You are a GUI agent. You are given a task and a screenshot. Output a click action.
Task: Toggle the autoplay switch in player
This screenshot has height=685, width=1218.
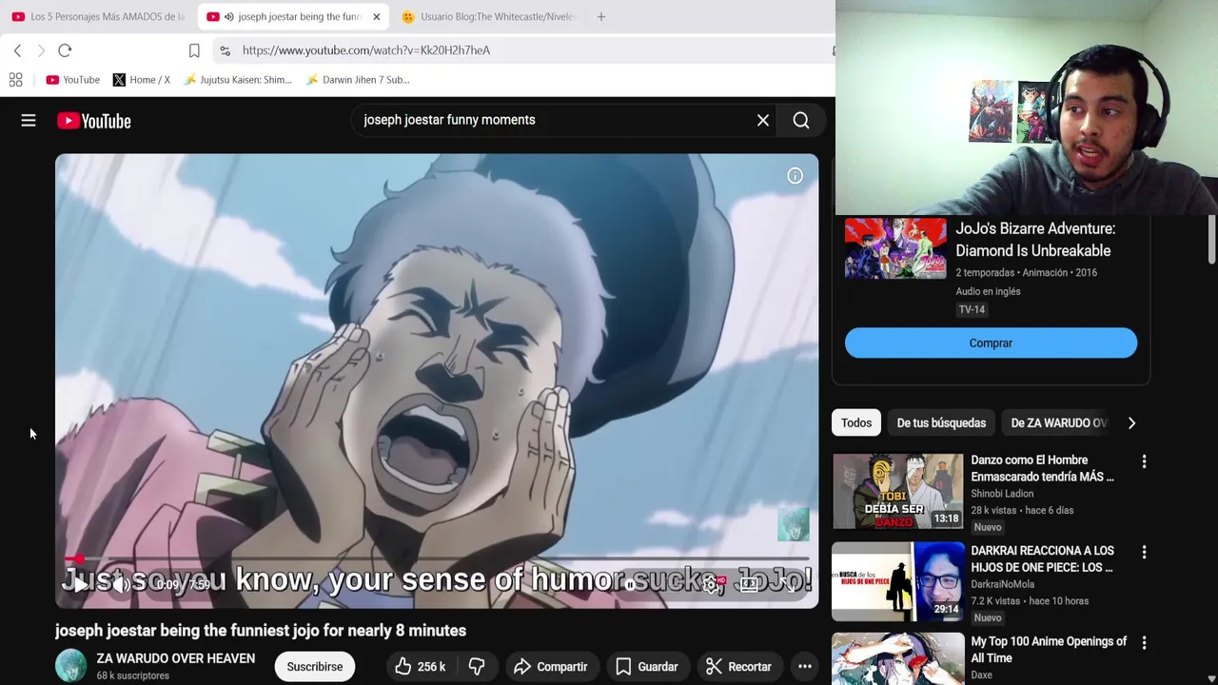(630, 584)
